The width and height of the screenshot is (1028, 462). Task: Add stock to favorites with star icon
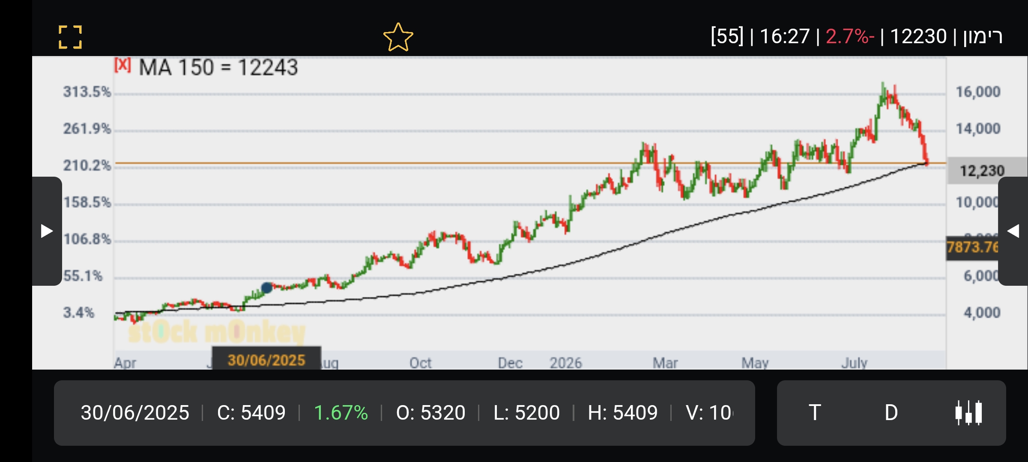pyautogui.click(x=398, y=37)
